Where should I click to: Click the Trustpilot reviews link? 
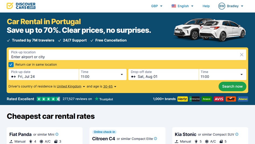click(77, 99)
